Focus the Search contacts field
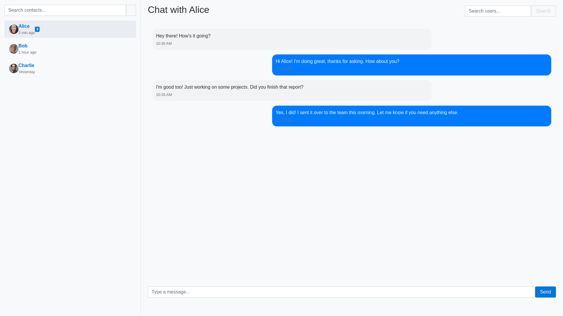 coord(65,10)
